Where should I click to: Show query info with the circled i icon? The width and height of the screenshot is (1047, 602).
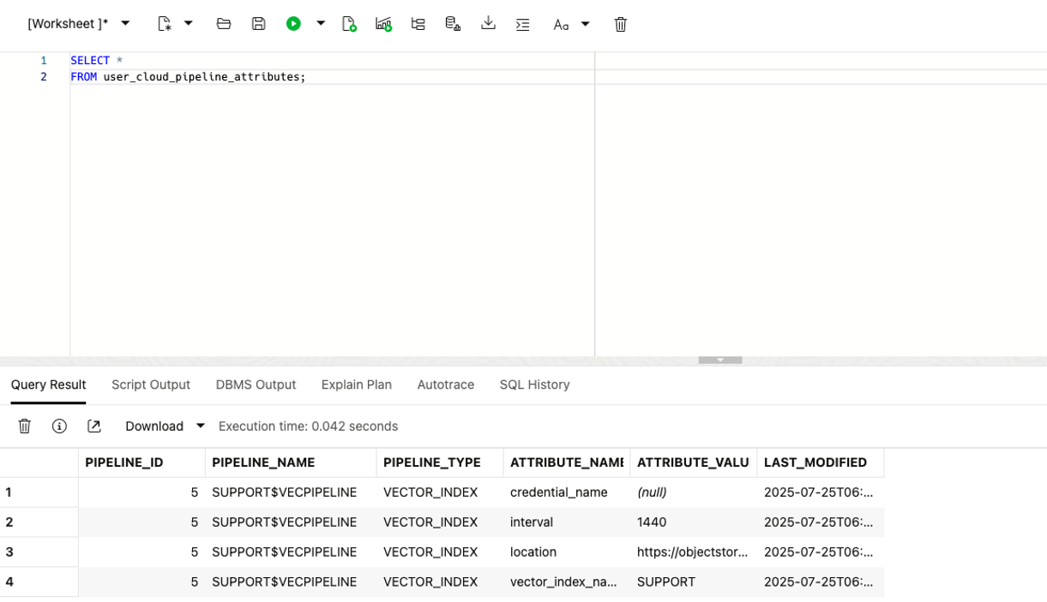pos(59,426)
